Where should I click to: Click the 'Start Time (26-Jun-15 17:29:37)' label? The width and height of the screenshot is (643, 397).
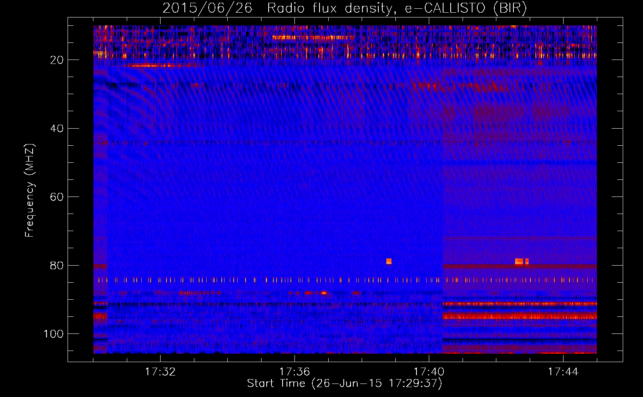click(x=345, y=384)
